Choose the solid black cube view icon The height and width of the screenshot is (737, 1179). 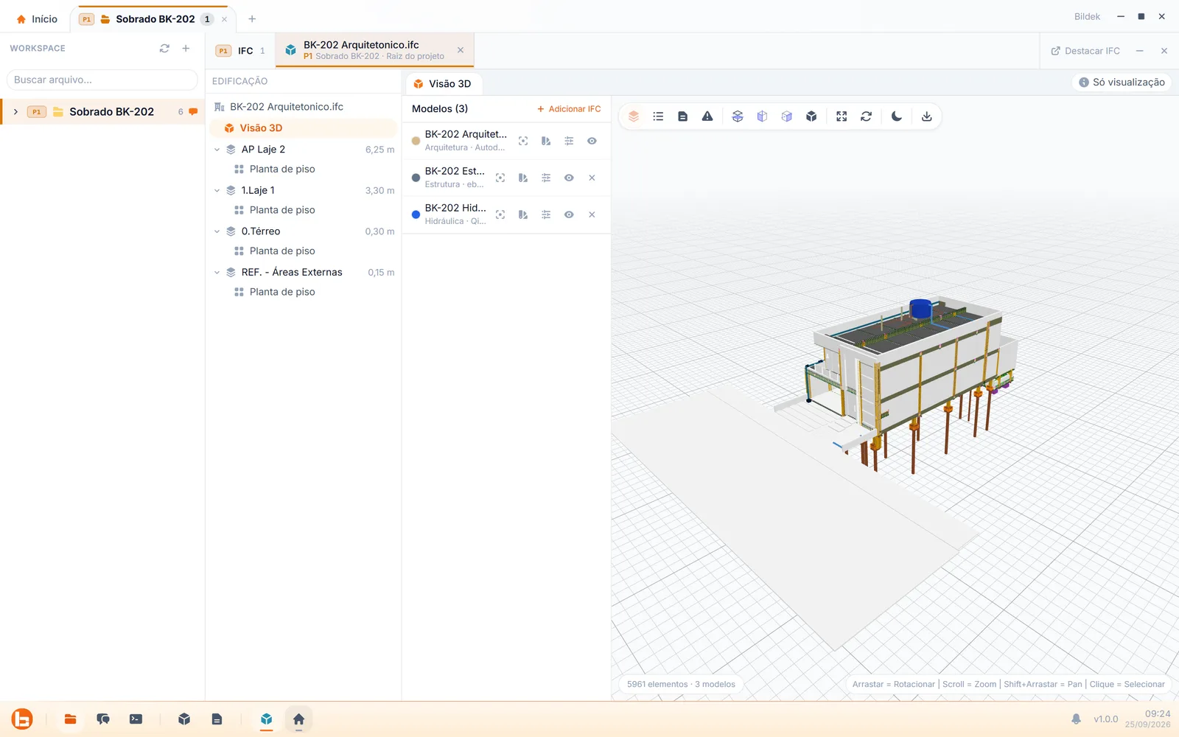coord(811,116)
